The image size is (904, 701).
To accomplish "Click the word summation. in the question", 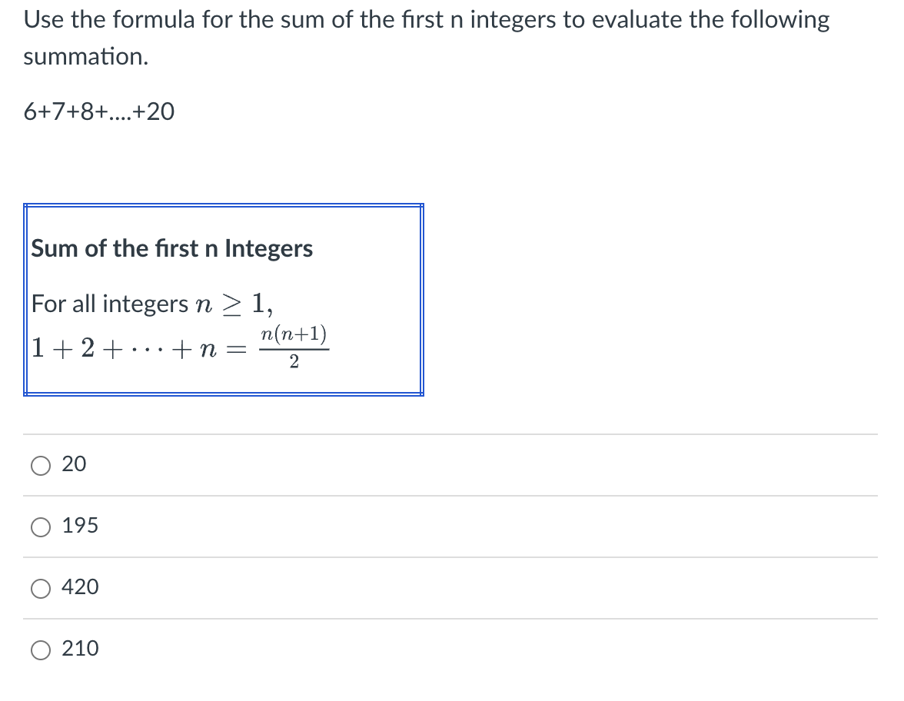I will pos(86,57).
